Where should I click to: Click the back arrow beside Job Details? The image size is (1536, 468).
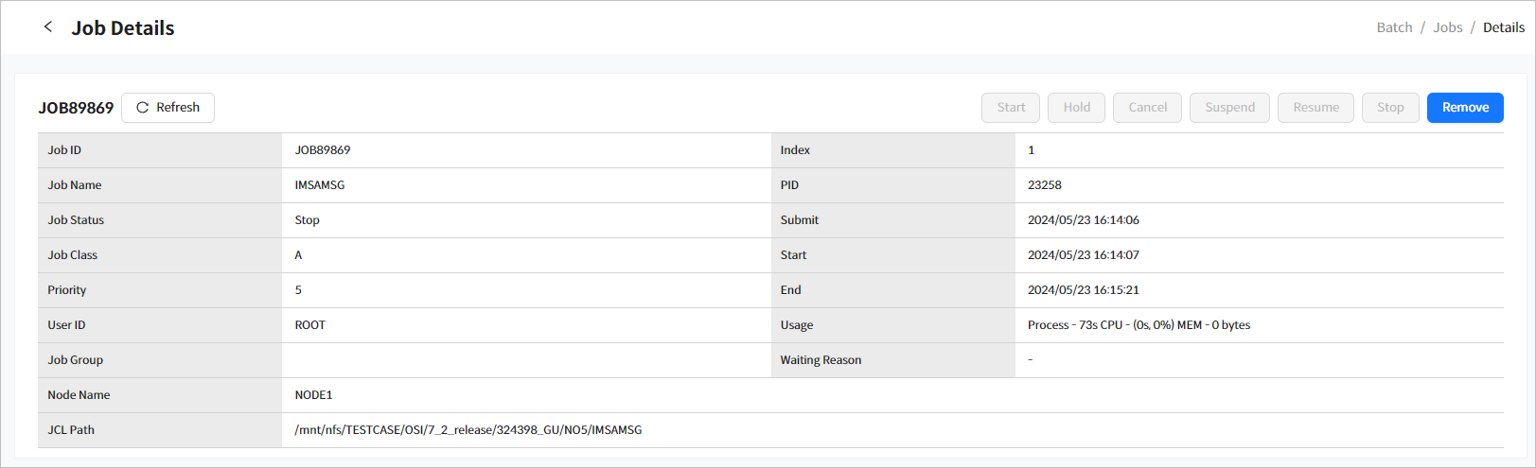pos(48,27)
